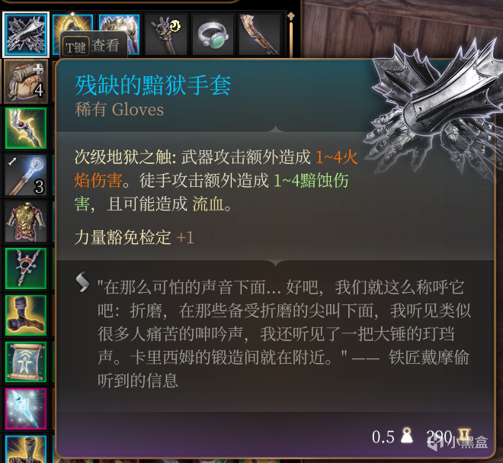Viewport: 503px width, 463px height.
Task: Select the bloody club weapon item
Action: pos(259,34)
